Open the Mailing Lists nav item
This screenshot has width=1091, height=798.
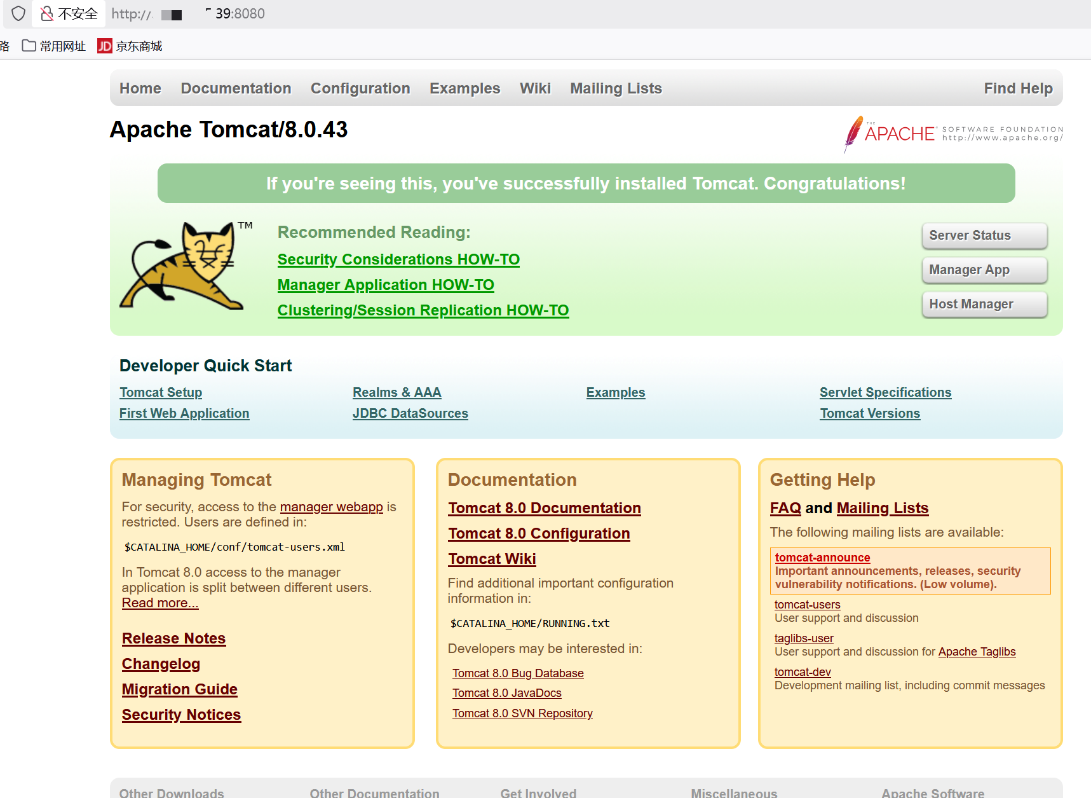click(x=616, y=88)
